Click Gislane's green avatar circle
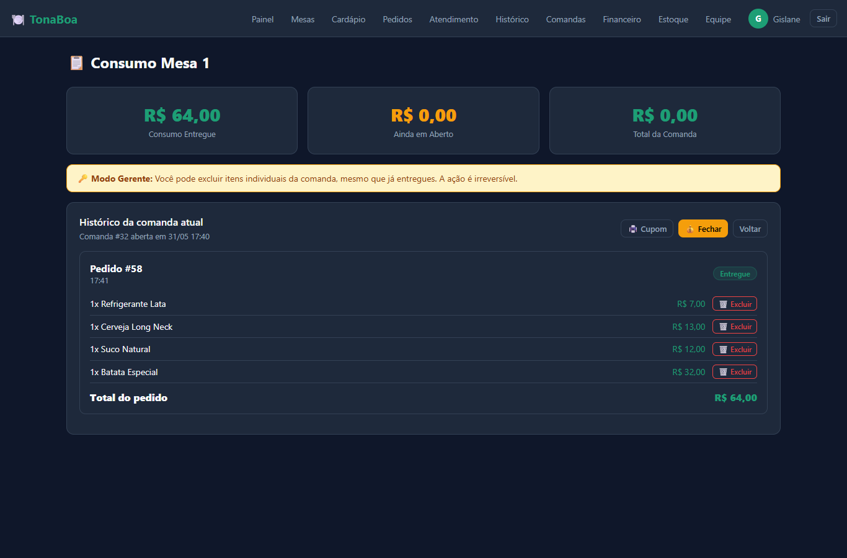The image size is (847, 558). click(758, 19)
